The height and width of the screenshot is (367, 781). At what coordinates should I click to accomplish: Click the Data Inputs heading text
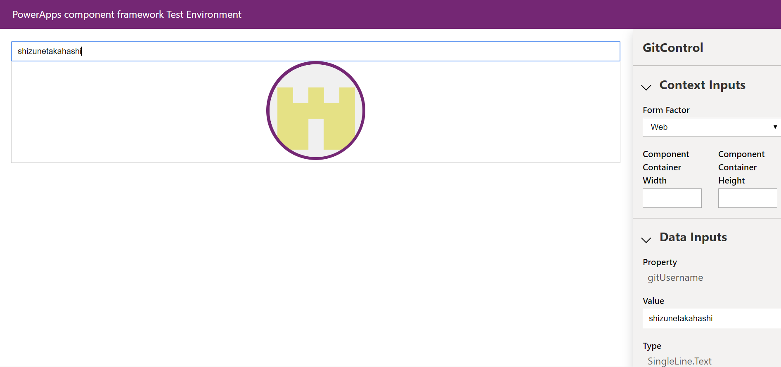(x=693, y=237)
